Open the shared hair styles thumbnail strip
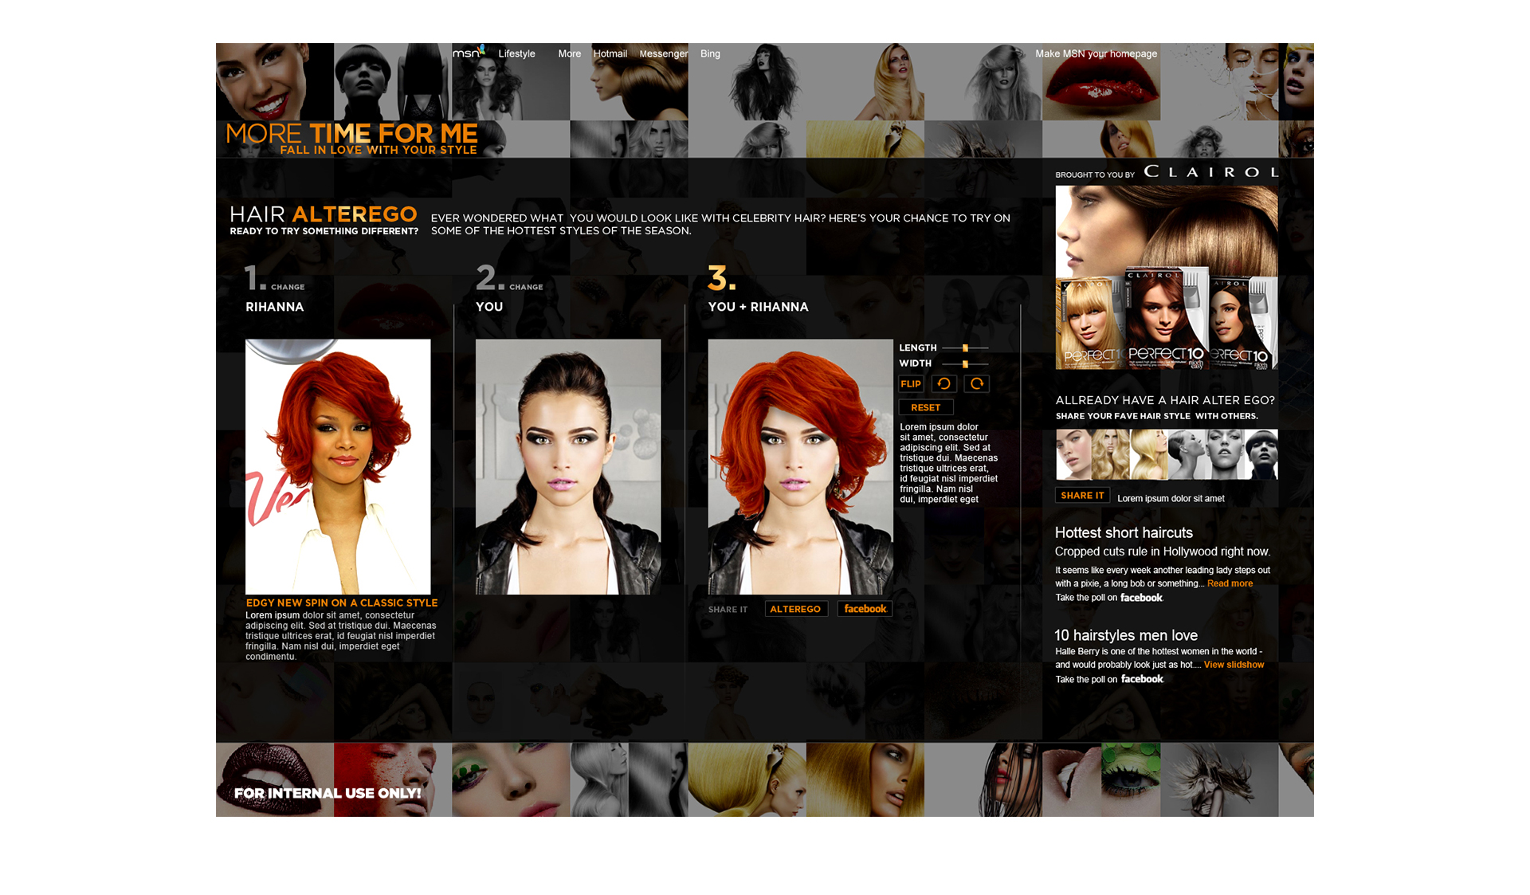Image resolution: width=1530 pixels, height=895 pixels. point(1167,454)
